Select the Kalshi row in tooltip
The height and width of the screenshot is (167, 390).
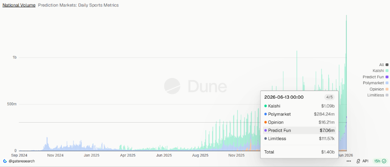[x=299, y=106]
